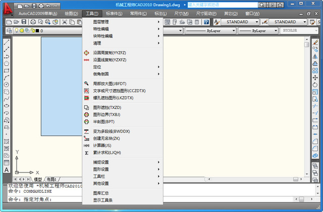Switch to the 布局1 layout tab
Image resolution: width=323 pixels, height=212 pixels.
pos(51,179)
